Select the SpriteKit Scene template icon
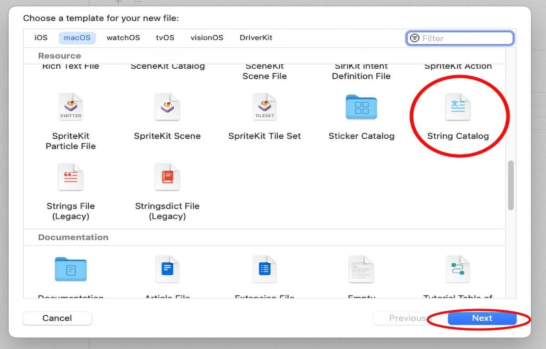The height and width of the screenshot is (349, 546). click(167, 107)
